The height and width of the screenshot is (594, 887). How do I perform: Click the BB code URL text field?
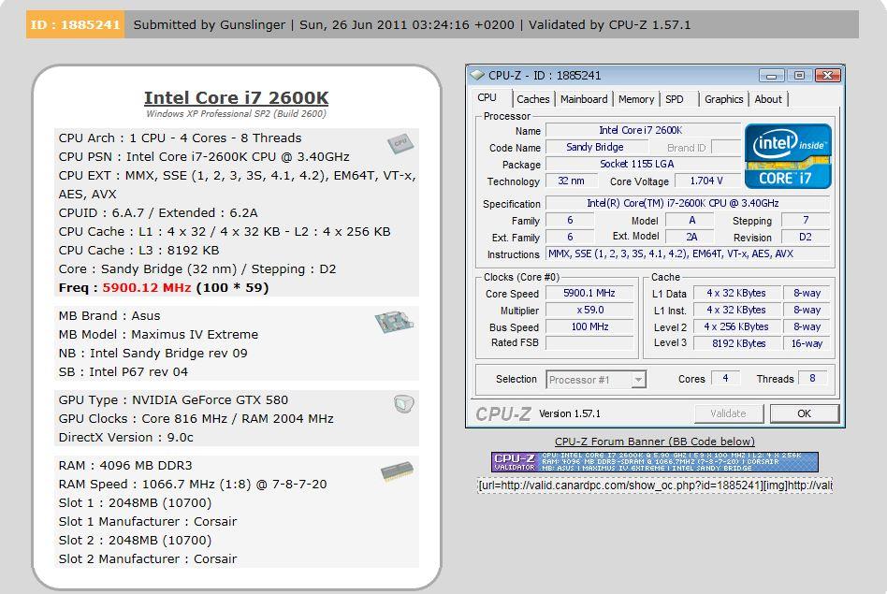coord(655,485)
